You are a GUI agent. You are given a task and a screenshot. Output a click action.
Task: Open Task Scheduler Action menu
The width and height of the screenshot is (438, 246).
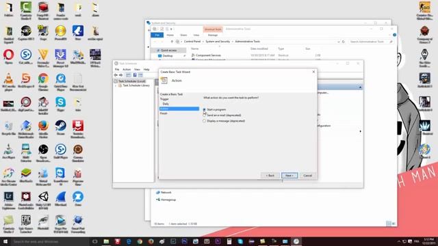[127, 70]
